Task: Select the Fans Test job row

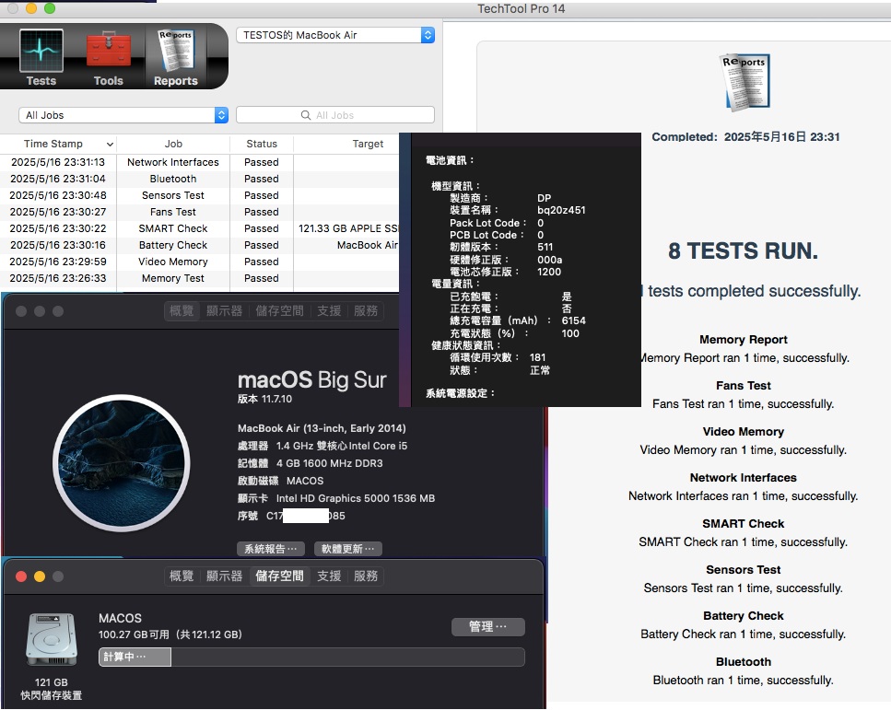Action: [199, 212]
